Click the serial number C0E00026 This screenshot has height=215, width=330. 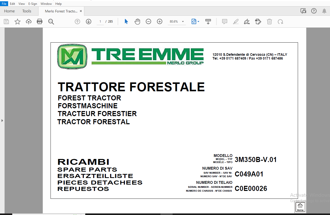251,188
